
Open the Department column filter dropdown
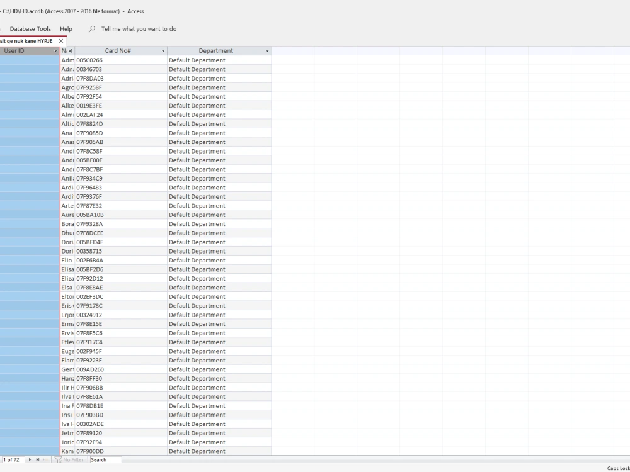click(x=267, y=51)
